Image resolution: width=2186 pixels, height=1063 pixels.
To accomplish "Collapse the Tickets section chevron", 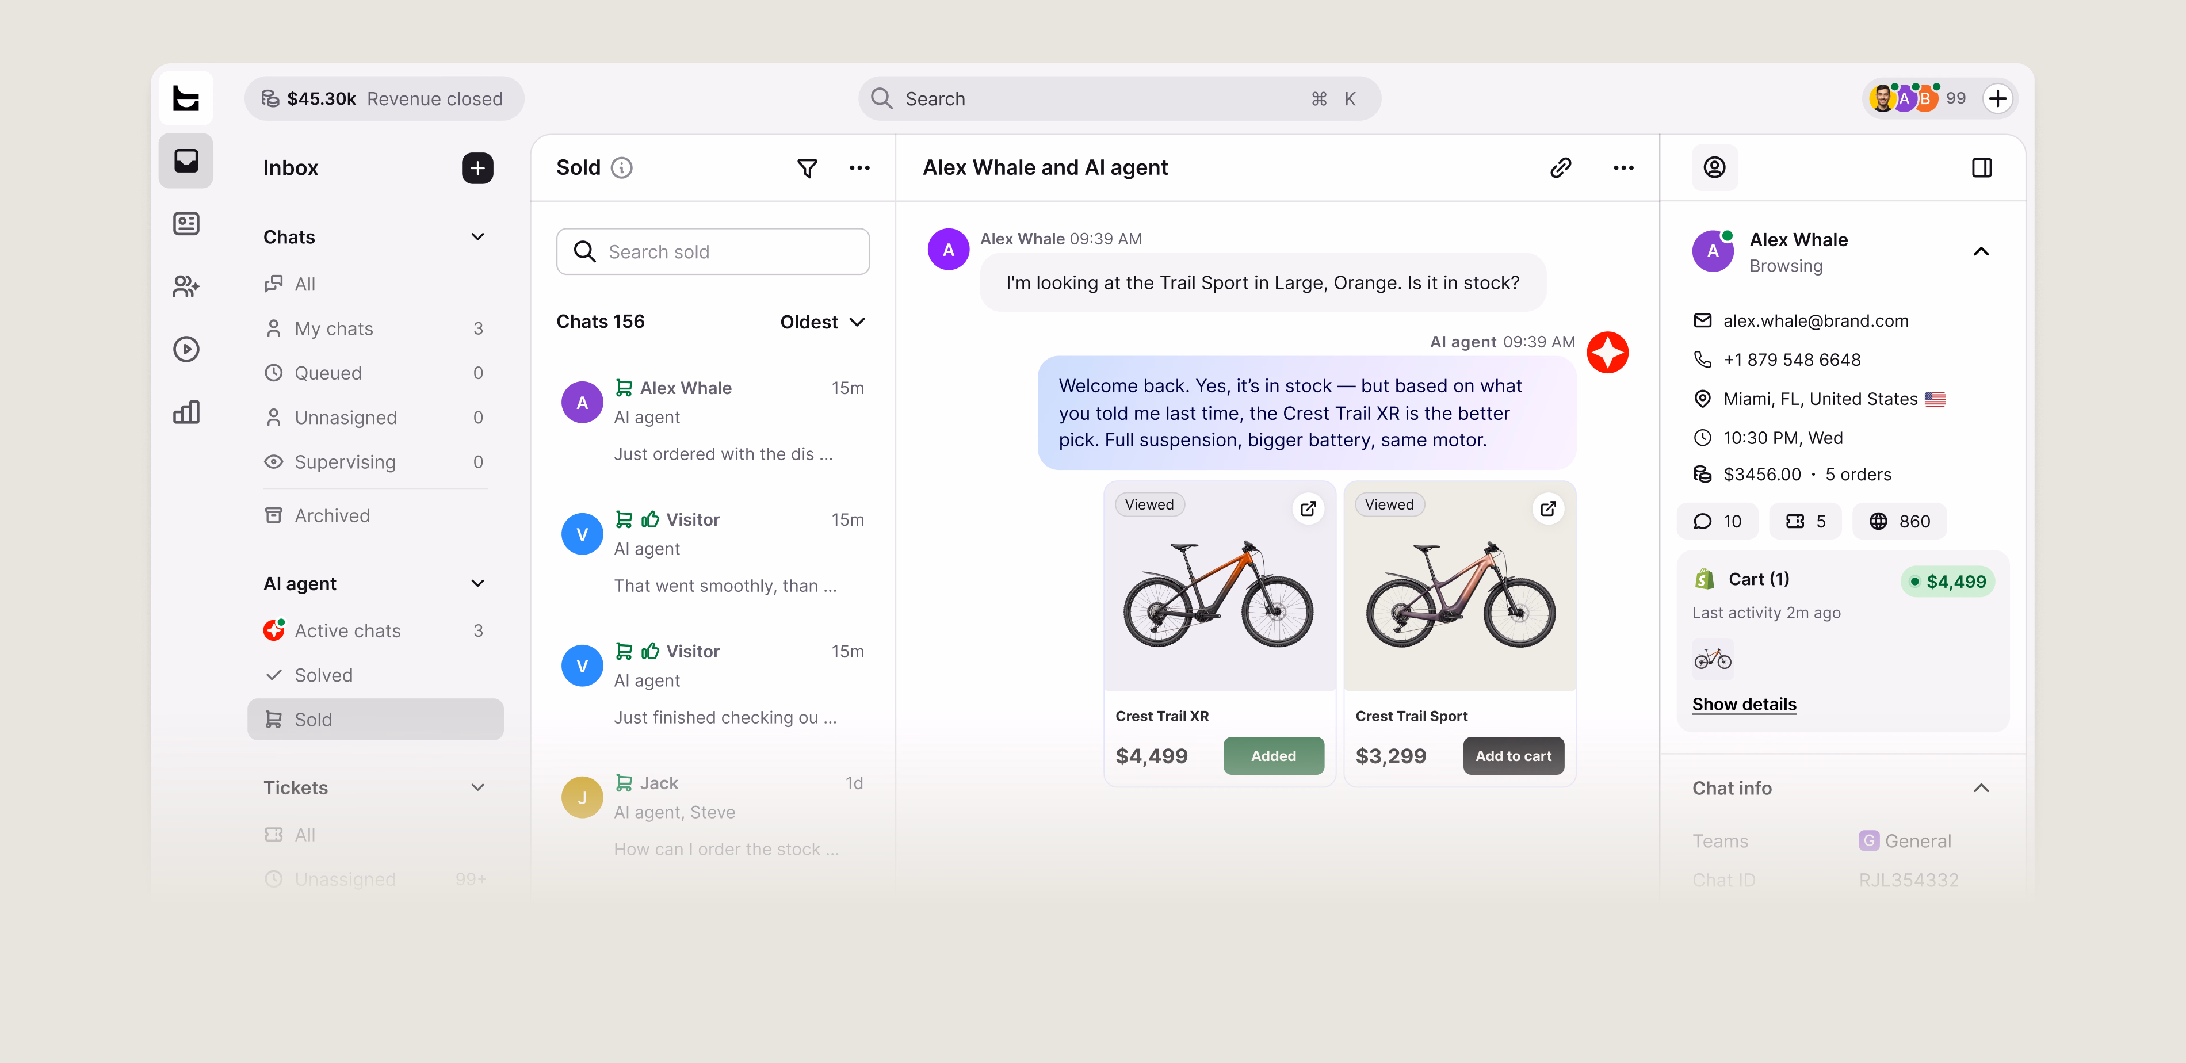I will pos(477,787).
